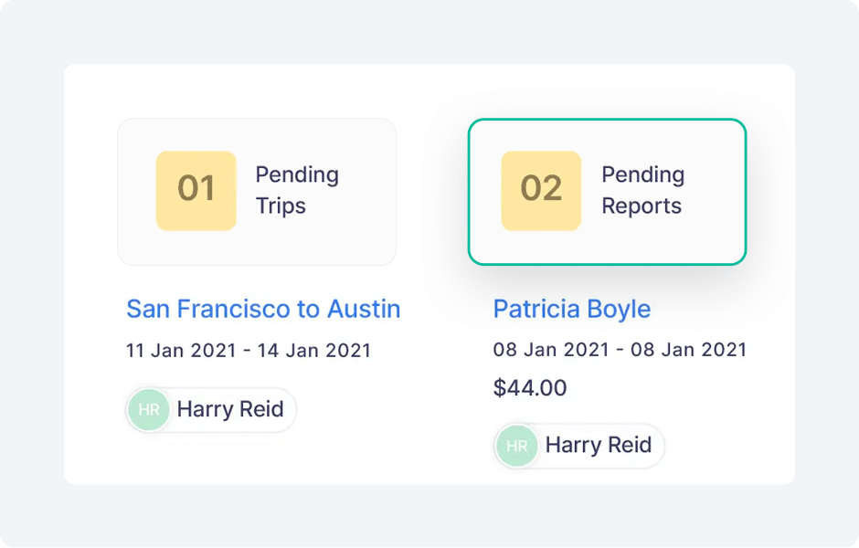The image size is (859, 548).
Task: Click the yellow 02 count badge
Action: tap(541, 190)
